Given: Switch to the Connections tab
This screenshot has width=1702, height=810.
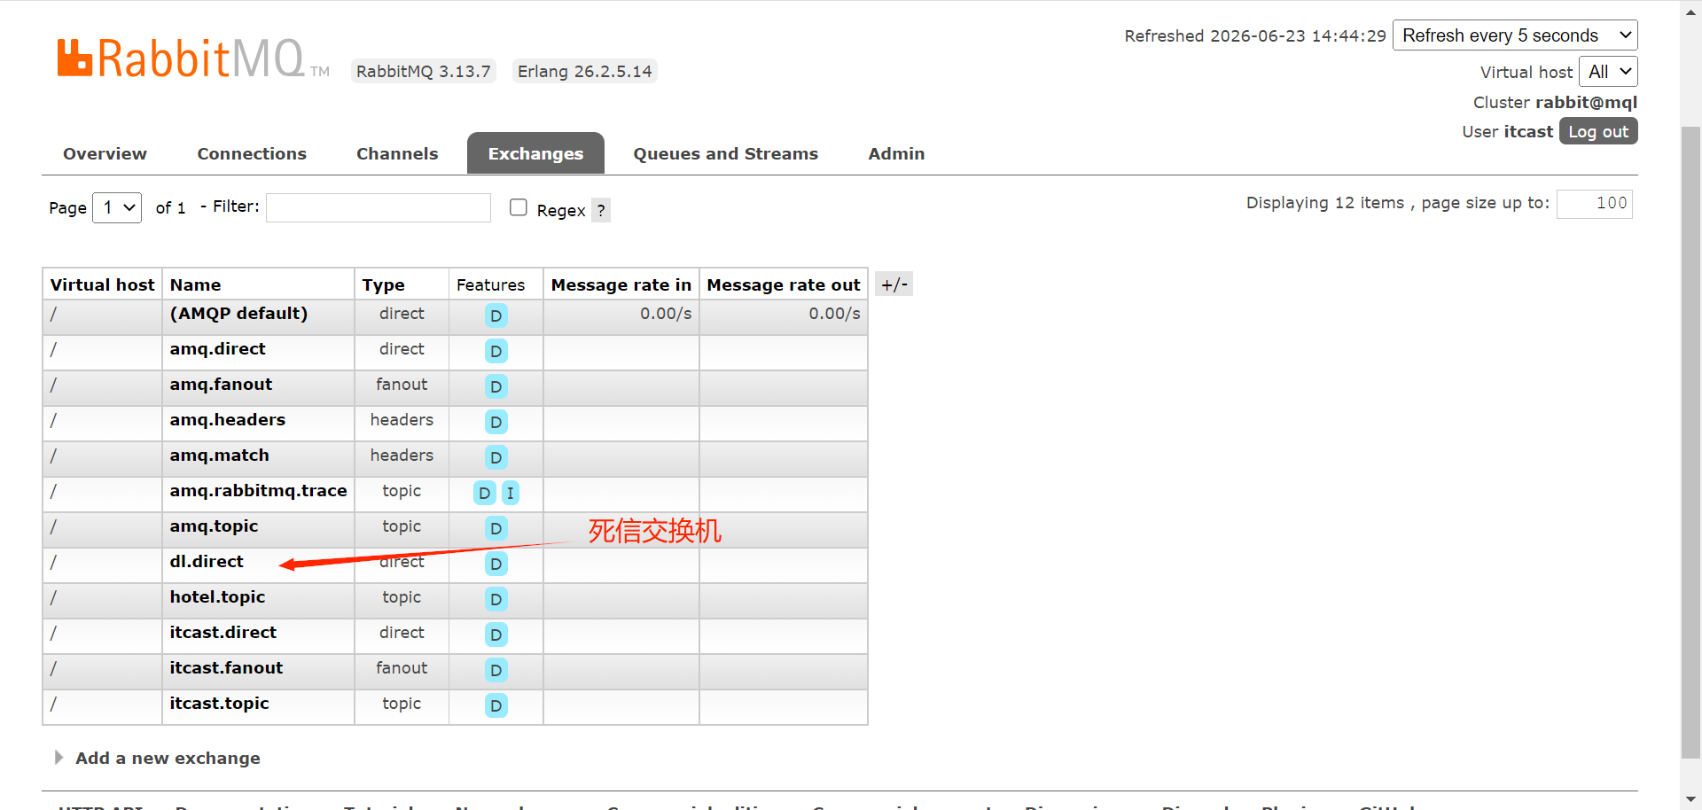Looking at the screenshot, I should [252, 153].
